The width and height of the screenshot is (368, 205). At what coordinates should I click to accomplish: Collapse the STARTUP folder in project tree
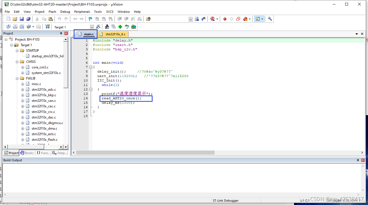point(17,51)
